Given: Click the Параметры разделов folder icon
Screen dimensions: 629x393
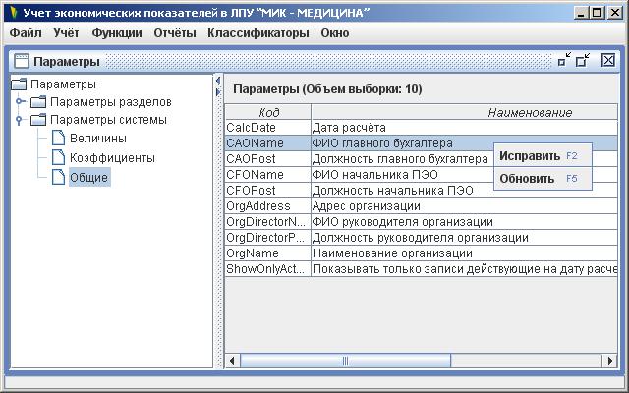Looking at the screenshot, I should click(x=38, y=102).
